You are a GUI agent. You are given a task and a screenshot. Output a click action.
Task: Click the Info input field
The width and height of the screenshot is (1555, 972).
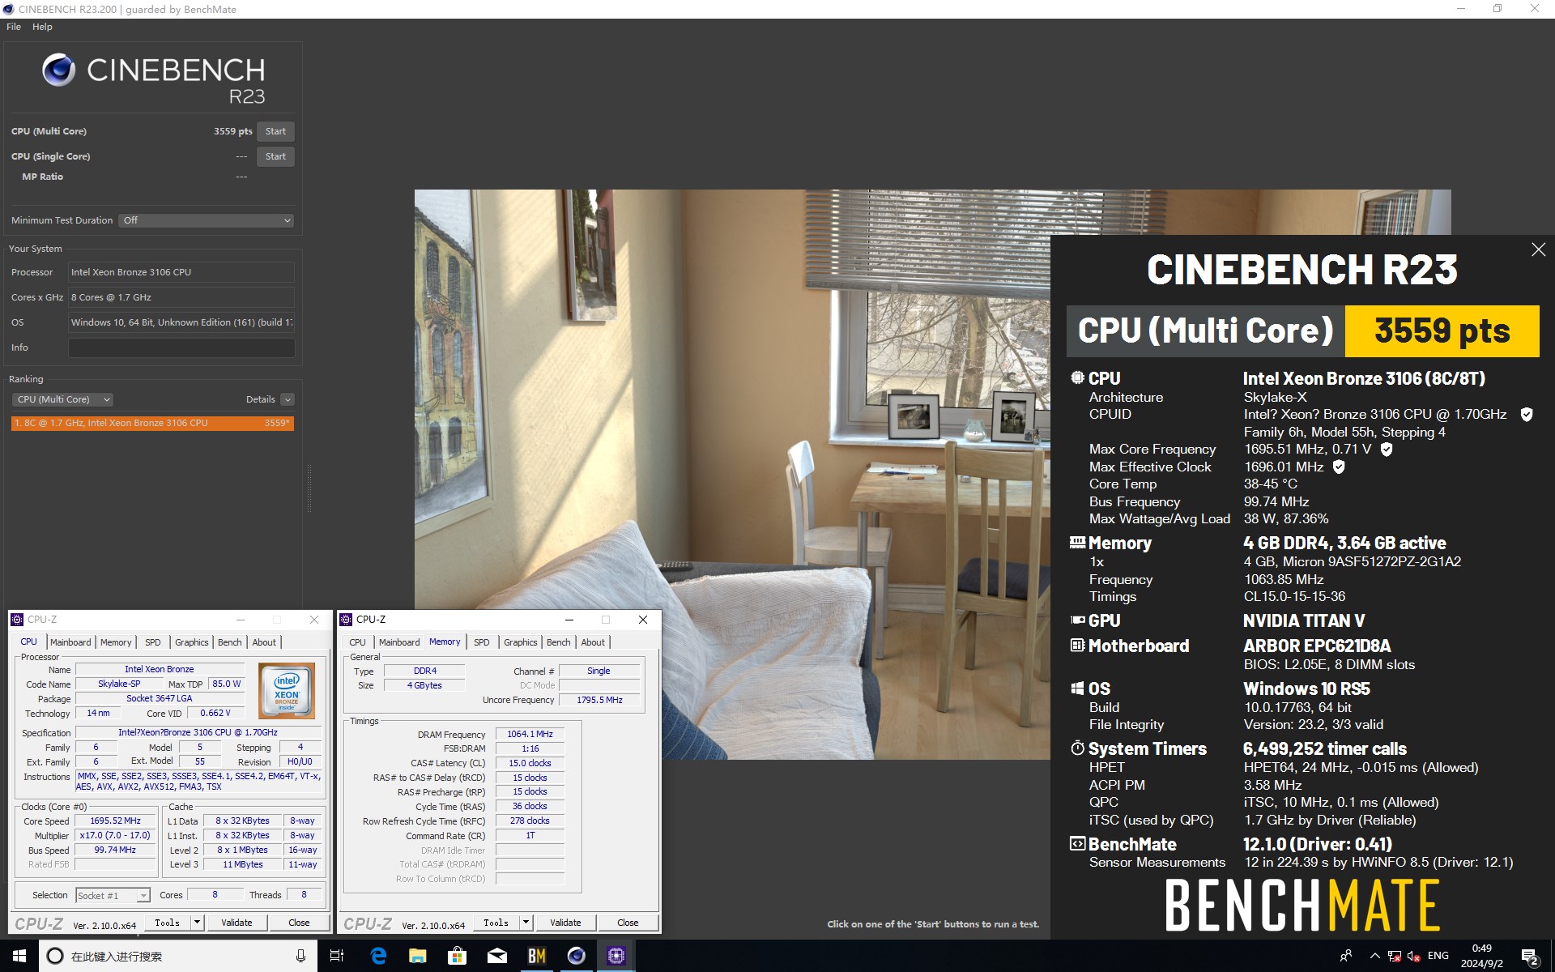coord(181,347)
